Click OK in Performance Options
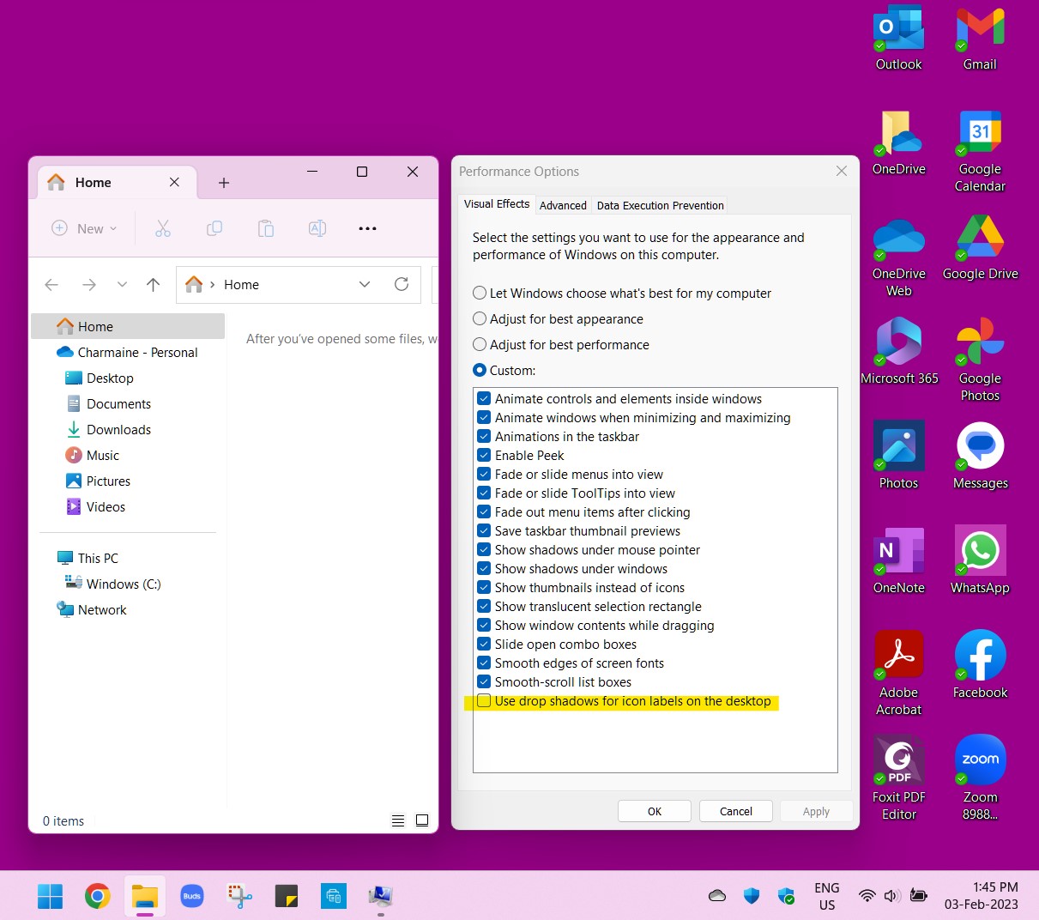Viewport: 1039px width, 920px height. point(655,811)
